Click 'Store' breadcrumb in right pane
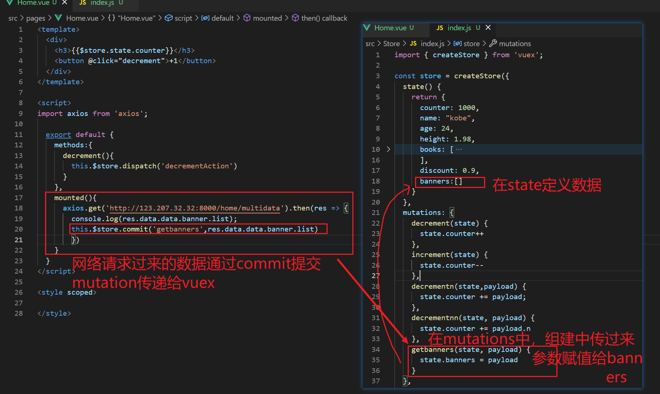This screenshot has width=660, height=394. (x=391, y=44)
